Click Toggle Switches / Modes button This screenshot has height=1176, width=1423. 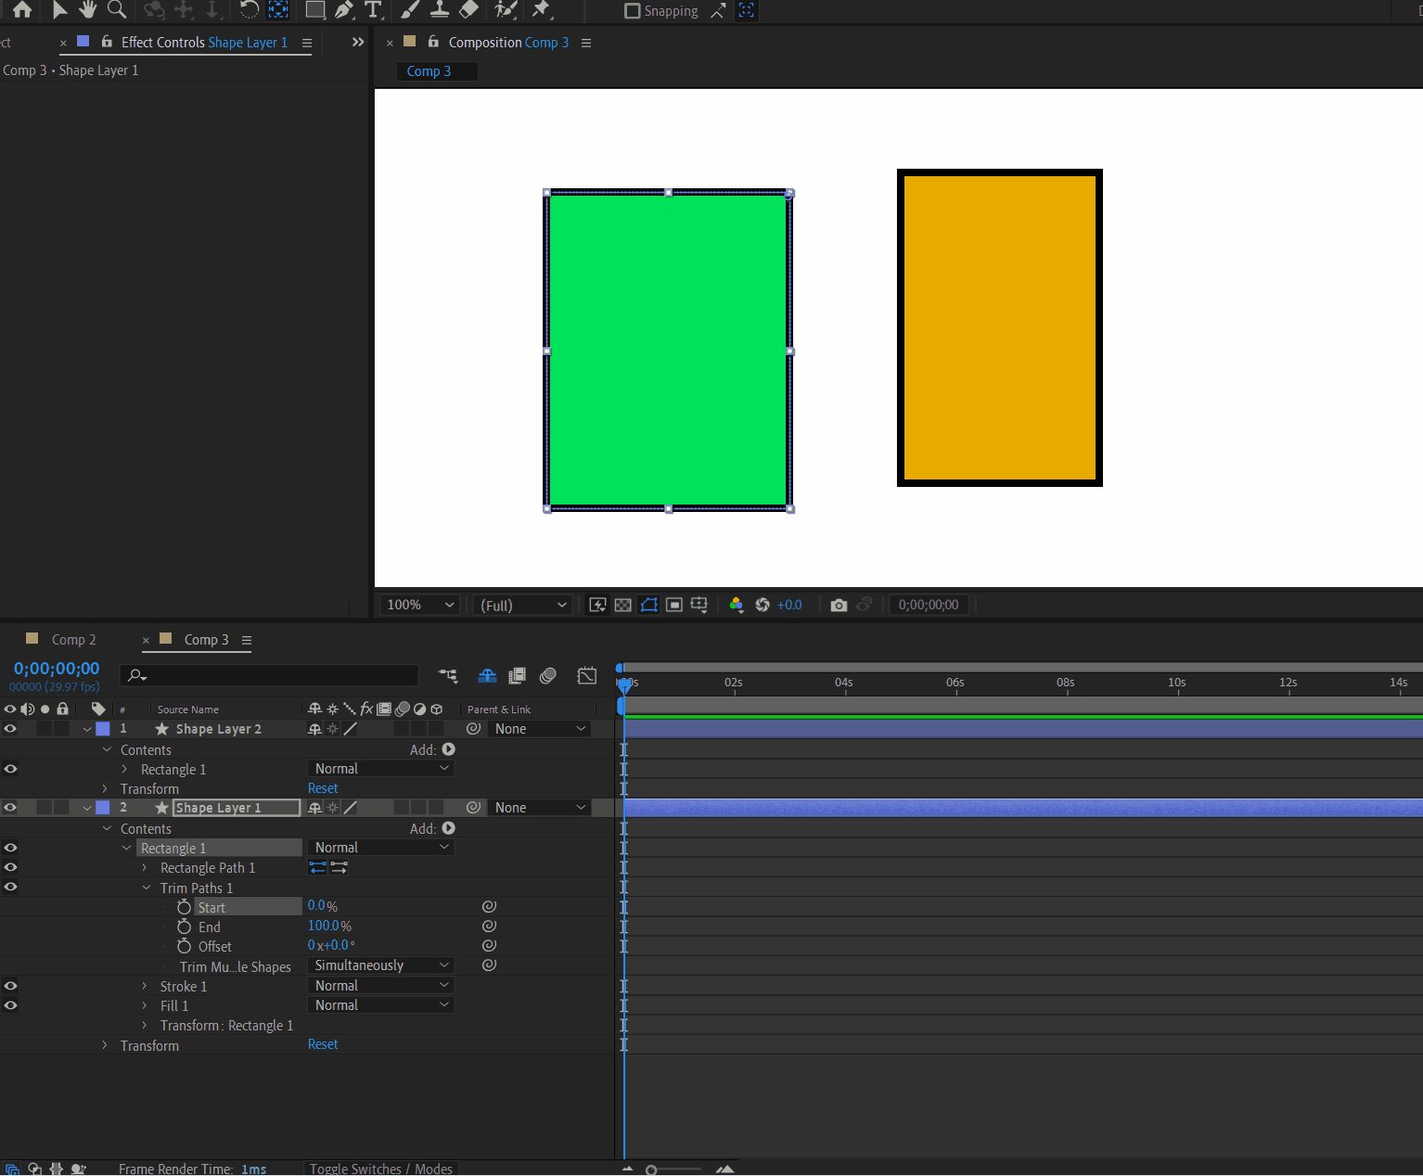coord(380,1169)
